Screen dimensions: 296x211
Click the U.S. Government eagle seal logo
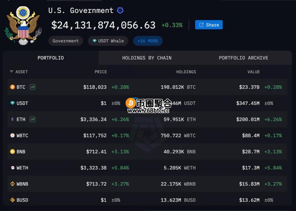click(x=23, y=25)
